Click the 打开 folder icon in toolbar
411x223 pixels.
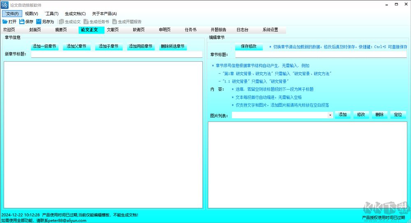[5, 21]
